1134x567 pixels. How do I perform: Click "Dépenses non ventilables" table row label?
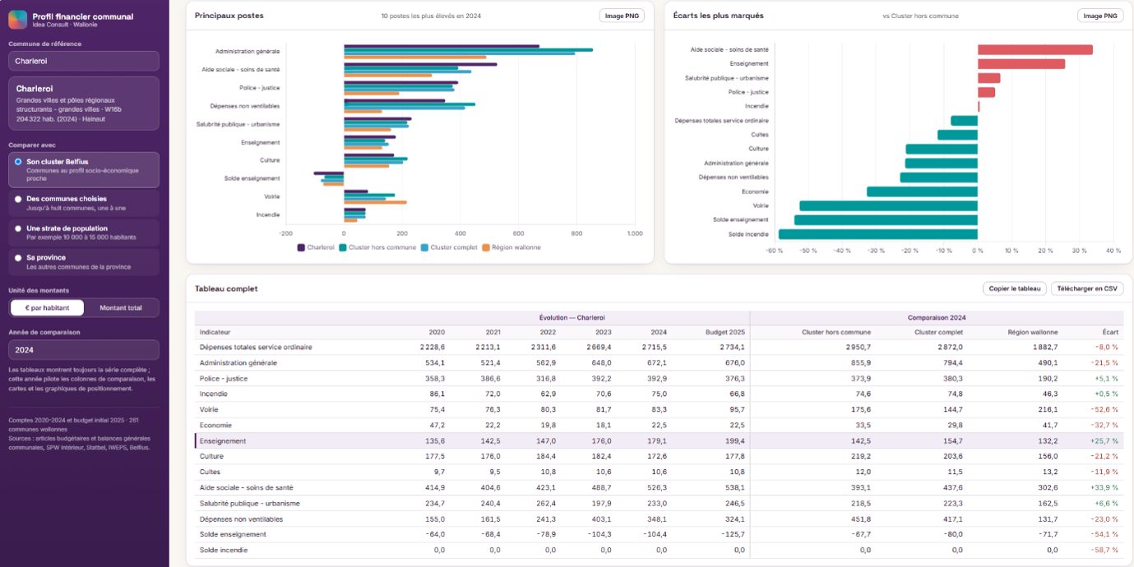coord(242,519)
